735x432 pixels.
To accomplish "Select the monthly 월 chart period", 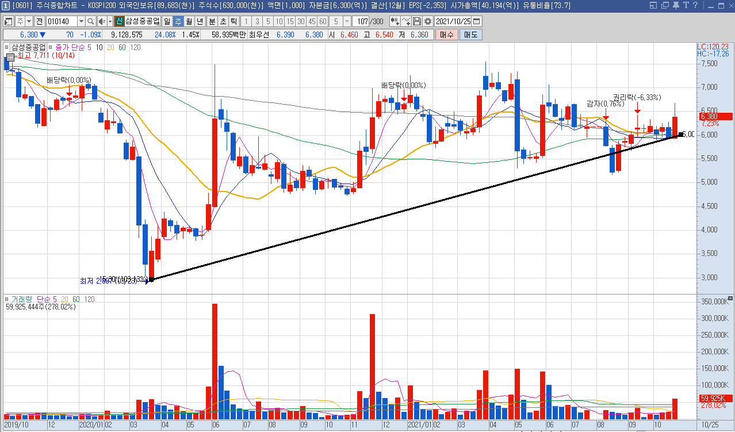I will point(189,21).
